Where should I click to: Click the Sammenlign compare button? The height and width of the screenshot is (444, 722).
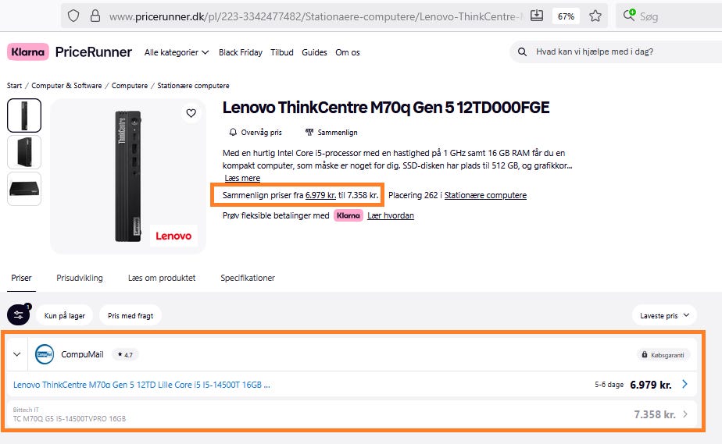pyautogui.click(x=331, y=133)
